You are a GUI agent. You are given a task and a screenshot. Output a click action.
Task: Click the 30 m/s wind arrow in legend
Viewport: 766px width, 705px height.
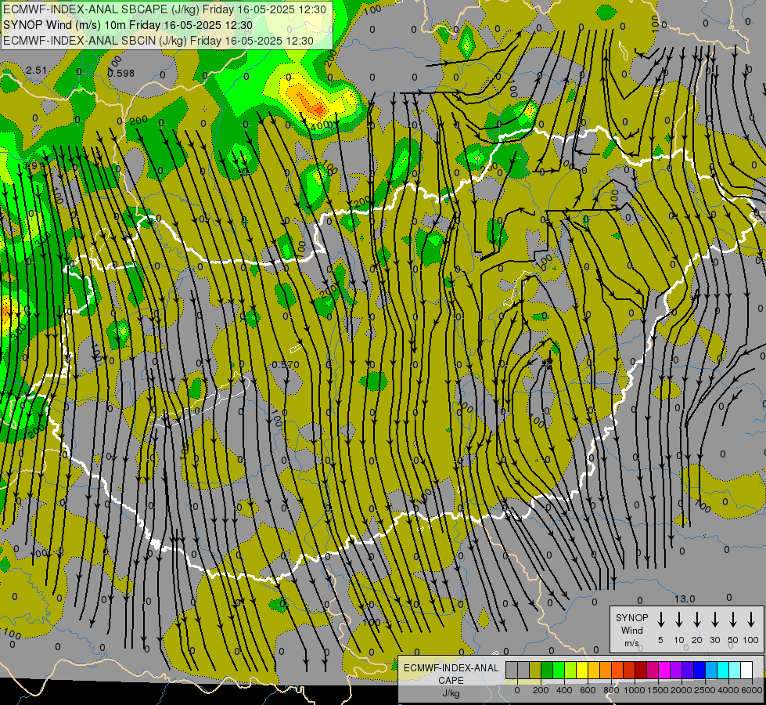click(715, 620)
